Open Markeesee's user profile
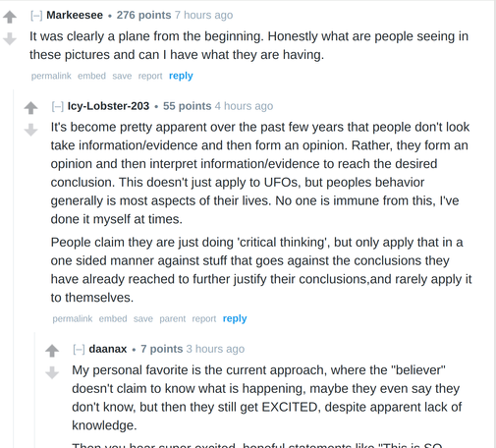 point(75,15)
